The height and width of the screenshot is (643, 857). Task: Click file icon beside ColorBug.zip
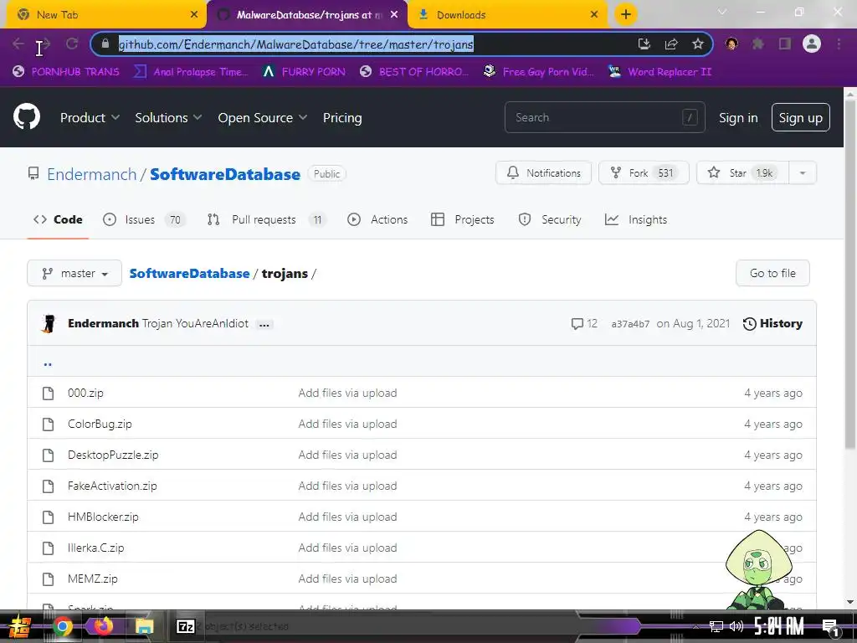48,424
